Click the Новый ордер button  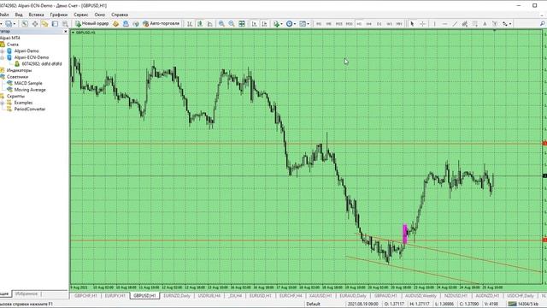pyautogui.click(x=92, y=24)
